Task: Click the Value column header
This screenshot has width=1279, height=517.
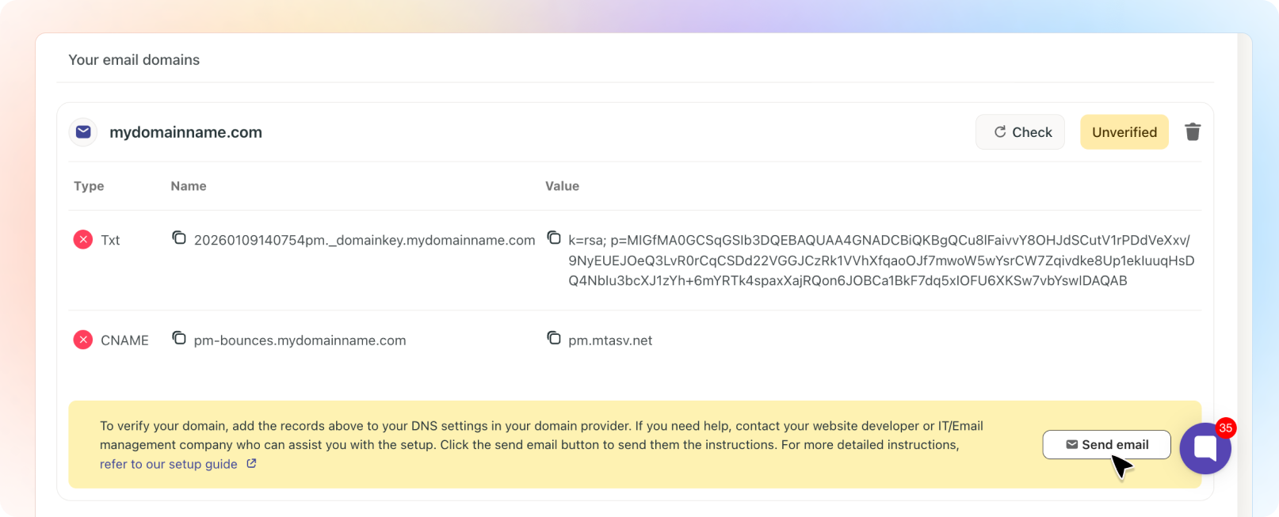Action: 562,186
